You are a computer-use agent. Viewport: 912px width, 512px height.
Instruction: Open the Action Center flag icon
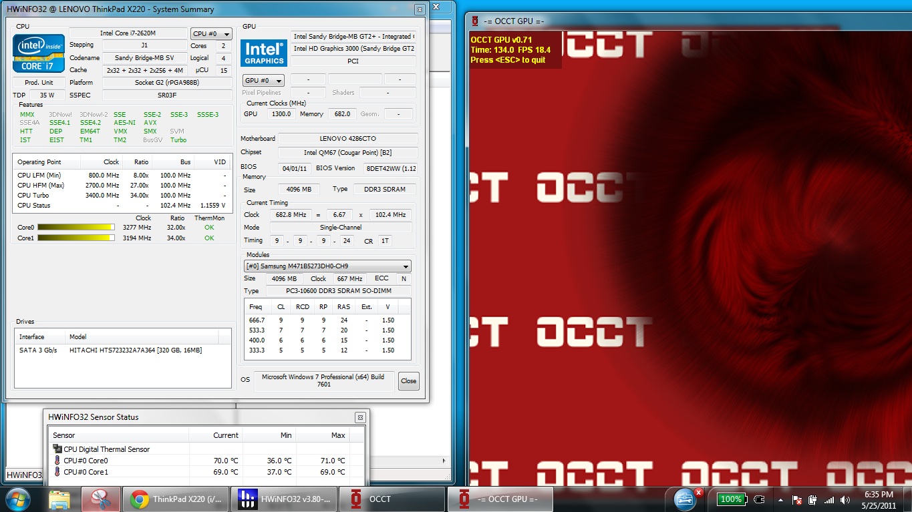click(797, 499)
